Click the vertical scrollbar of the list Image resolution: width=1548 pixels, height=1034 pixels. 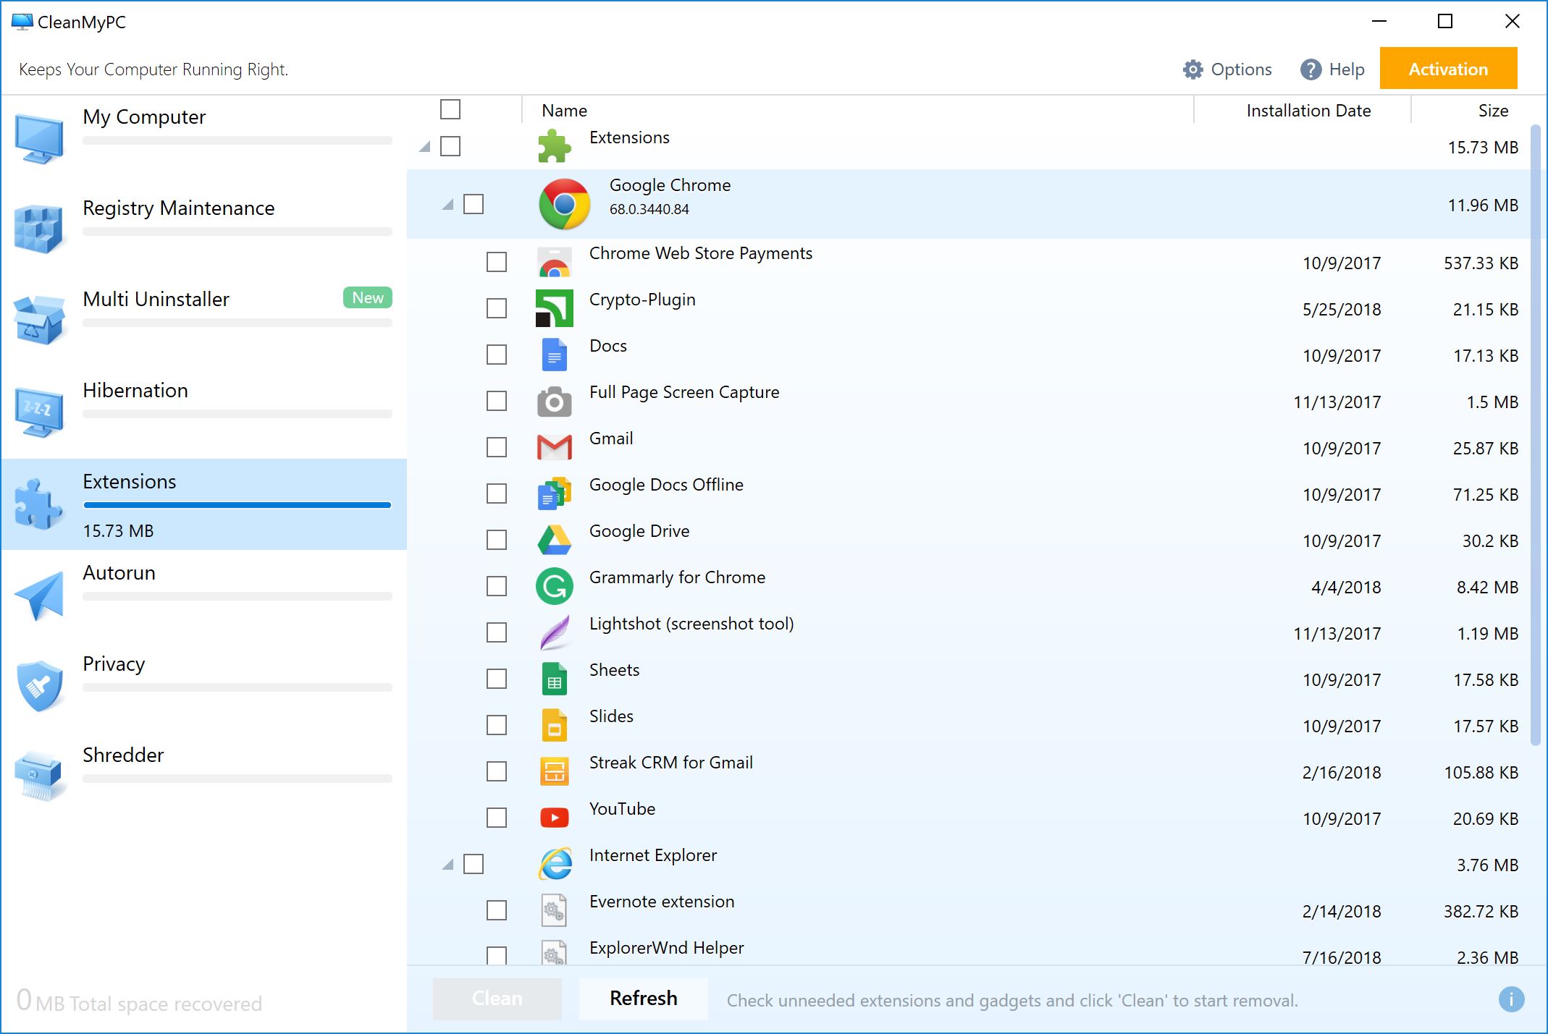1536,434
